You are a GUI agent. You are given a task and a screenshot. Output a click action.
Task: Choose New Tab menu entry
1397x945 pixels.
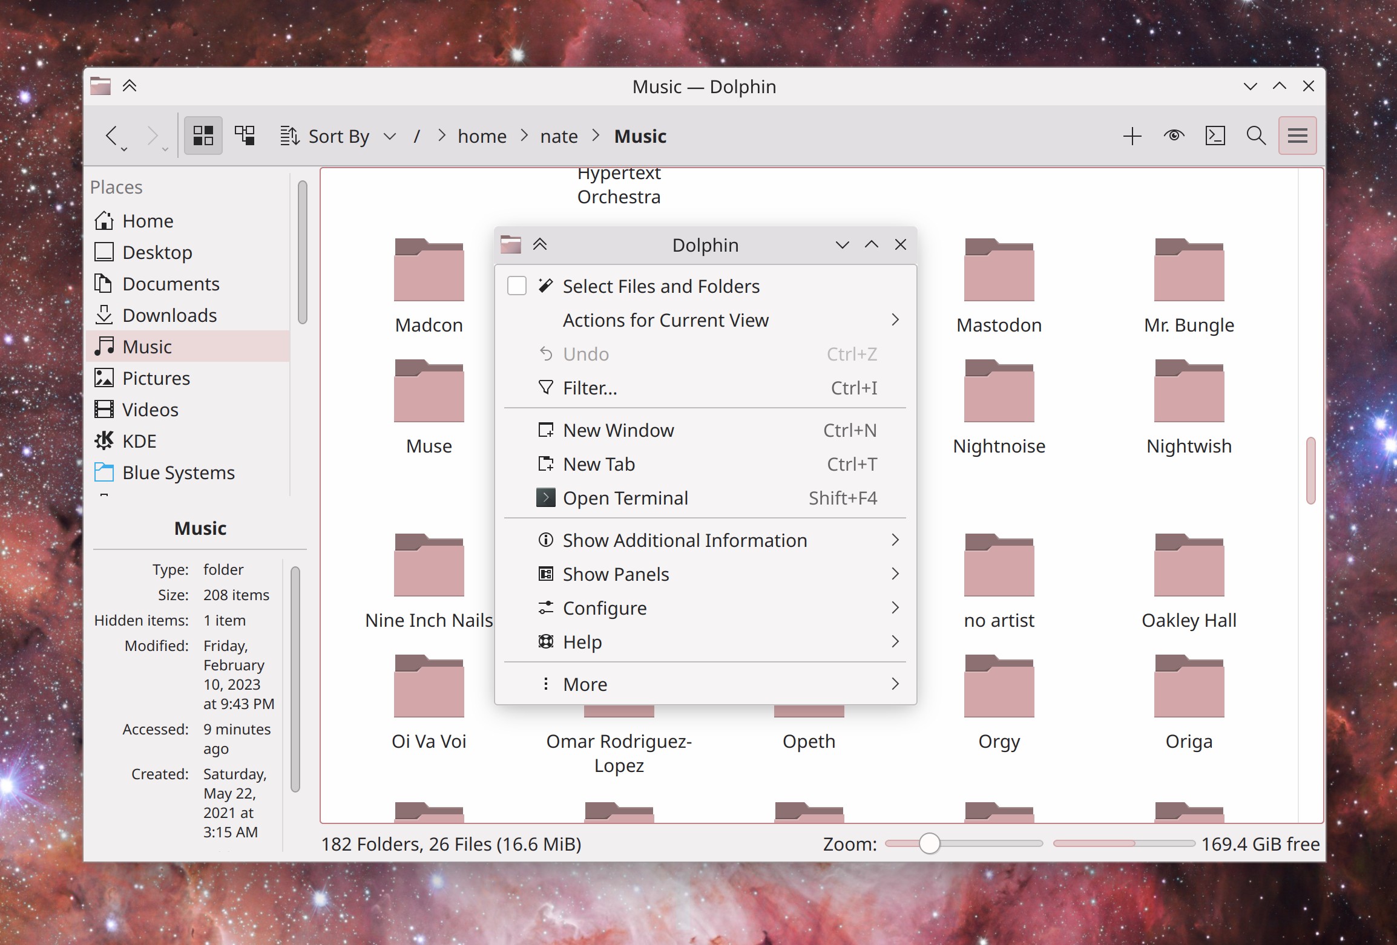click(x=705, y=464)
